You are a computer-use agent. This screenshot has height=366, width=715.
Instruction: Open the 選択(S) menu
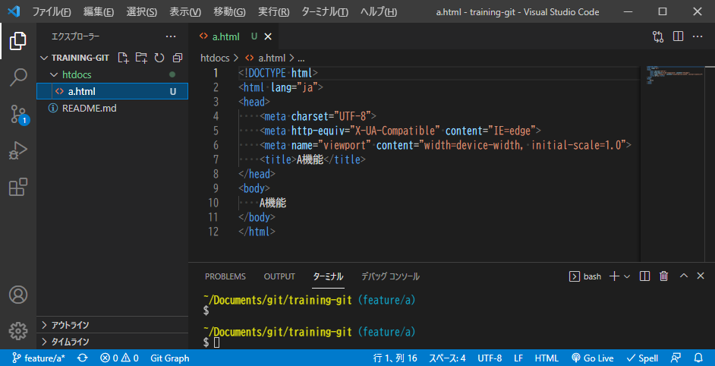141,12
